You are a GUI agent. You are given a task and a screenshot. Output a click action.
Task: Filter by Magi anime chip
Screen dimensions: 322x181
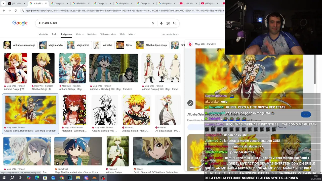pyautogui.click(x=79, y=45)
